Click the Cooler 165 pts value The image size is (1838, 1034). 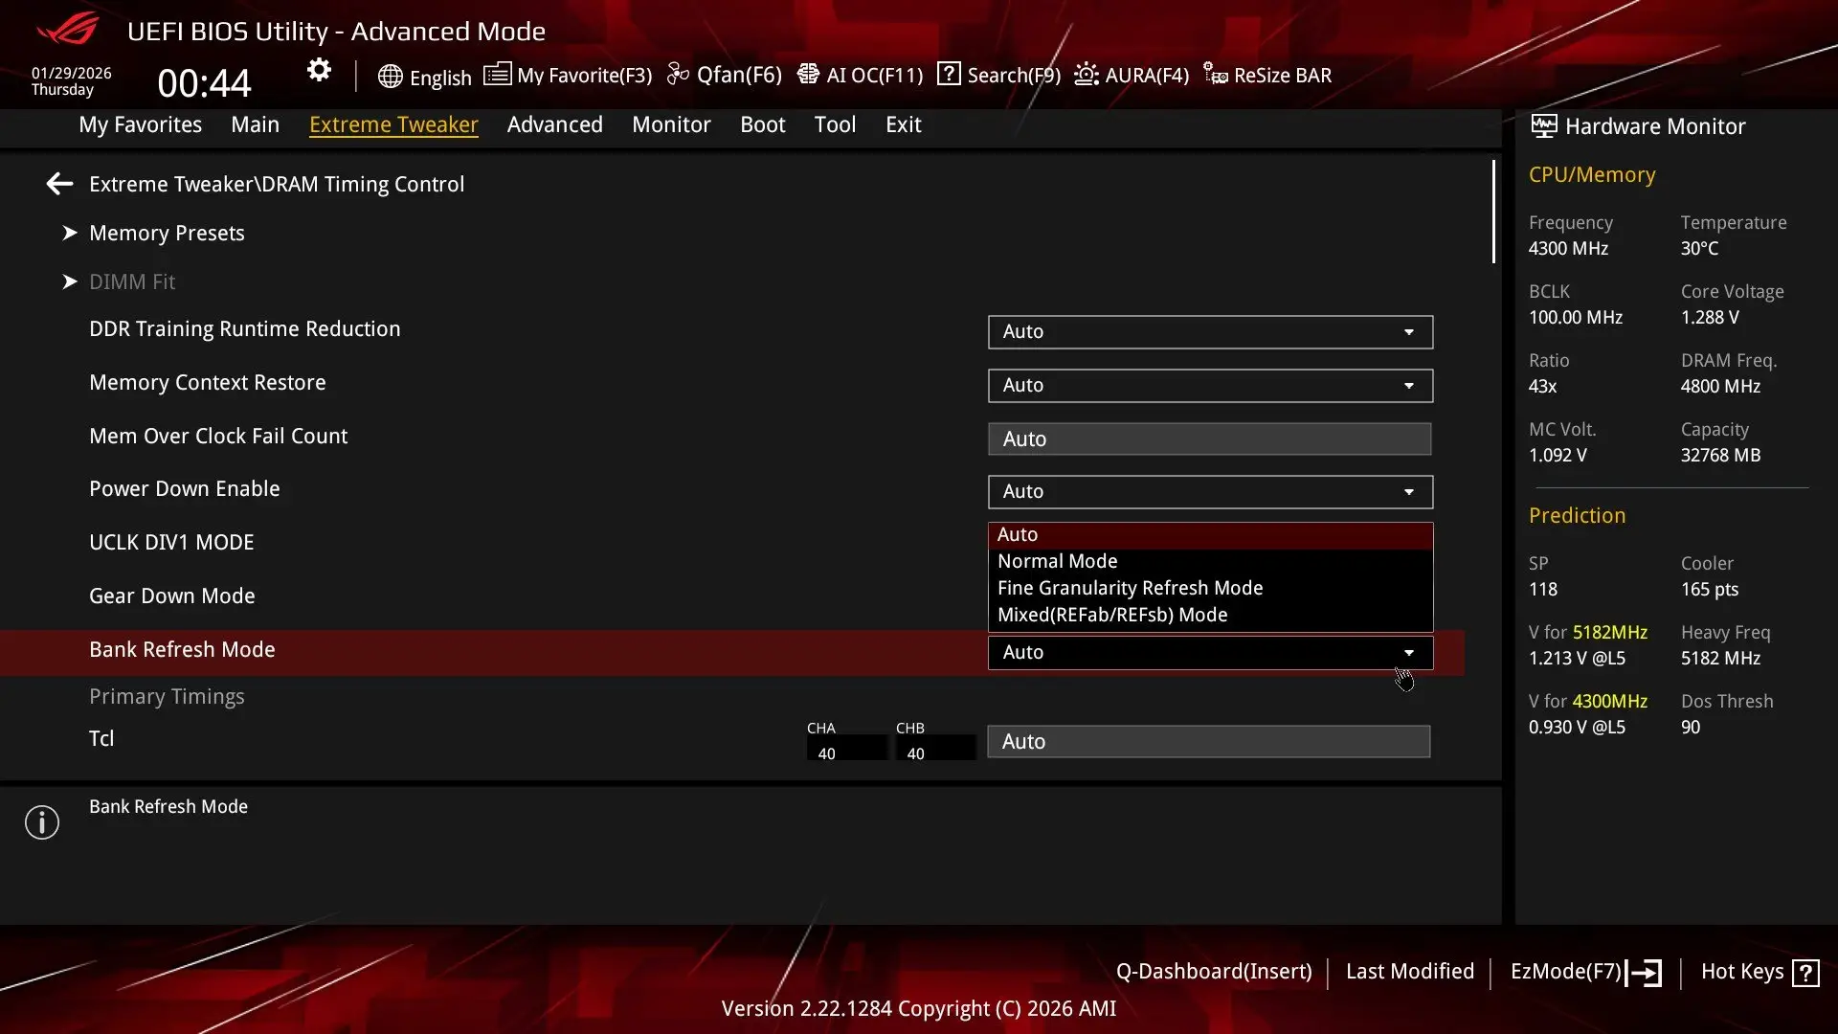tap(1710, 590)
